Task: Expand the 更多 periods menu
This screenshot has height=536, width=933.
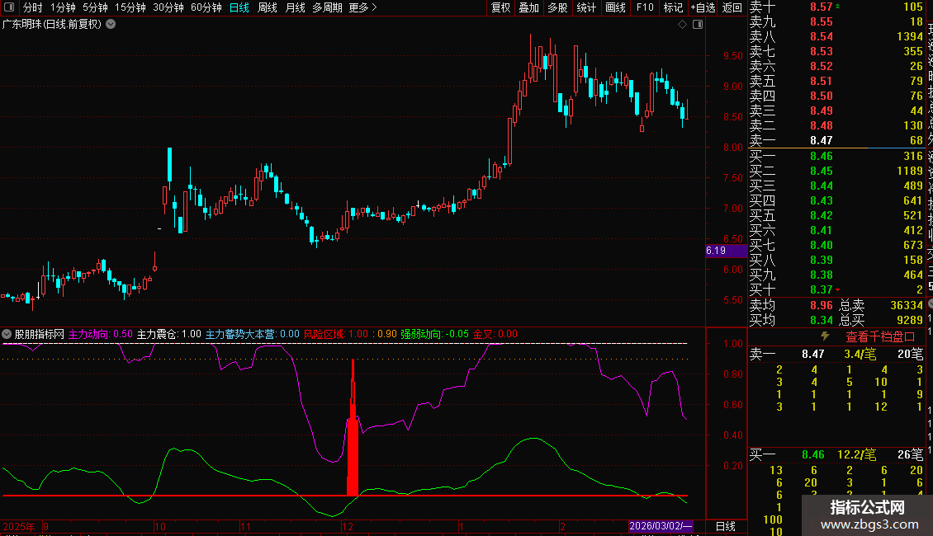Action: (362, 7)
